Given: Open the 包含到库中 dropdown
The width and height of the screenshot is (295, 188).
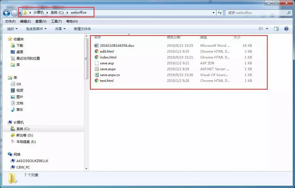Looking at the screenshot, I should [36, 29].
